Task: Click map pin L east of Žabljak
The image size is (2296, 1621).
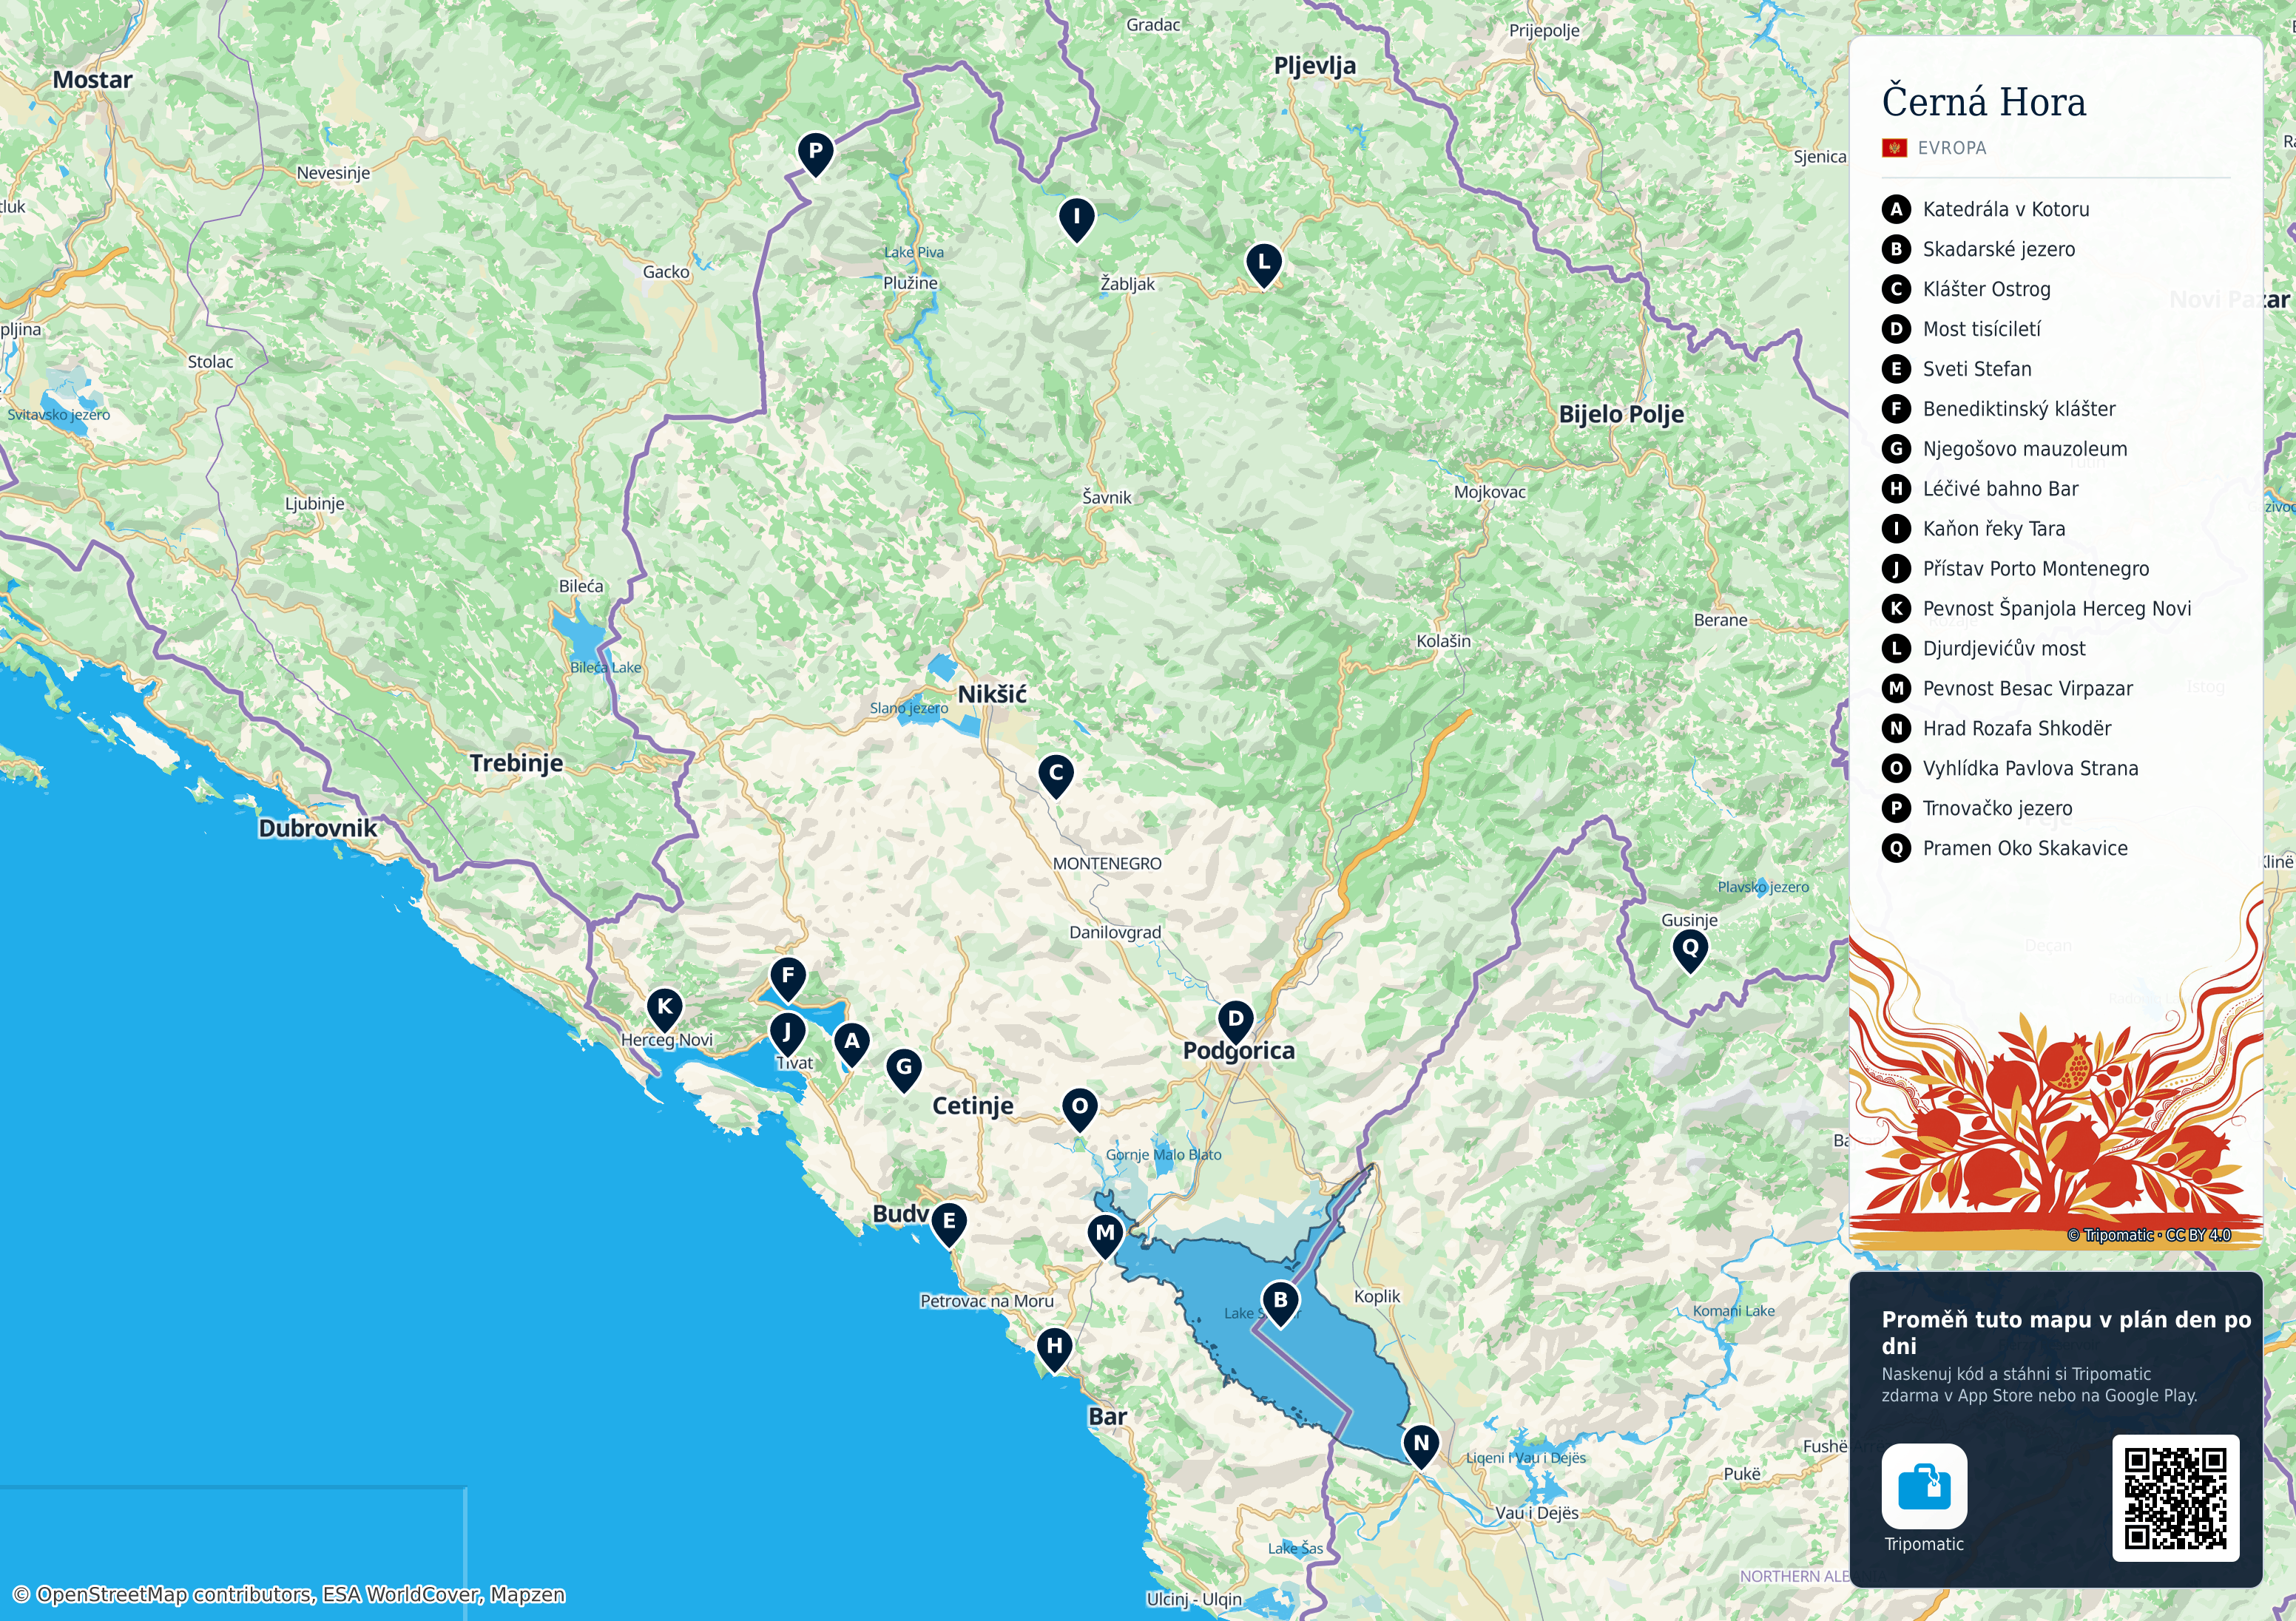Action: [x=1264, y=264]
